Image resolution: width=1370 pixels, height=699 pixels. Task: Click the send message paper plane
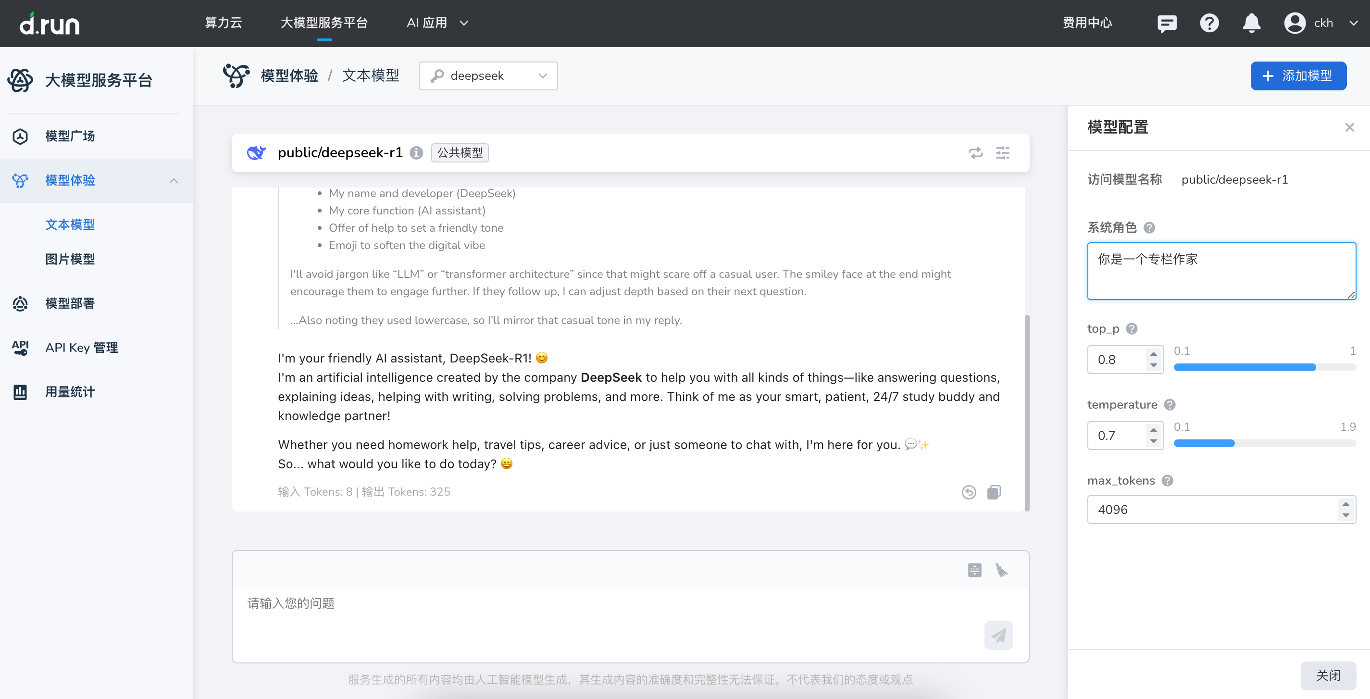click(x=998, y=635)
